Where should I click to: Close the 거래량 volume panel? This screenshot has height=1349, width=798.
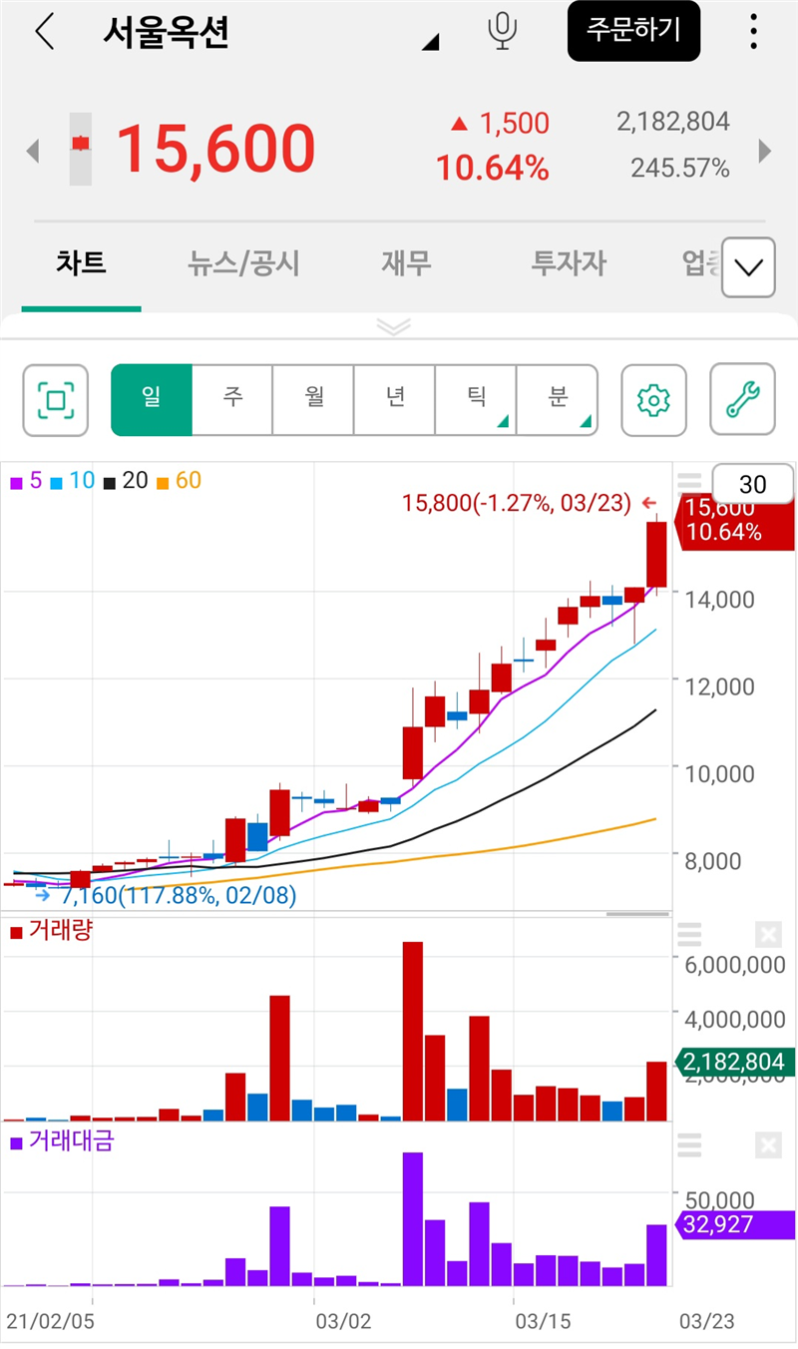point(768,935)
